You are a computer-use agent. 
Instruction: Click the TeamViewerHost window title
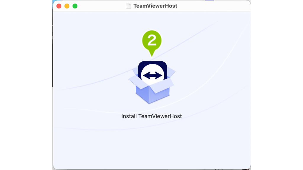155,6
